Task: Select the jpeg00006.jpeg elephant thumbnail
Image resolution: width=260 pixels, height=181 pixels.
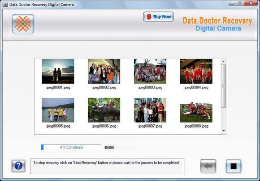Action: click(104, 110)
